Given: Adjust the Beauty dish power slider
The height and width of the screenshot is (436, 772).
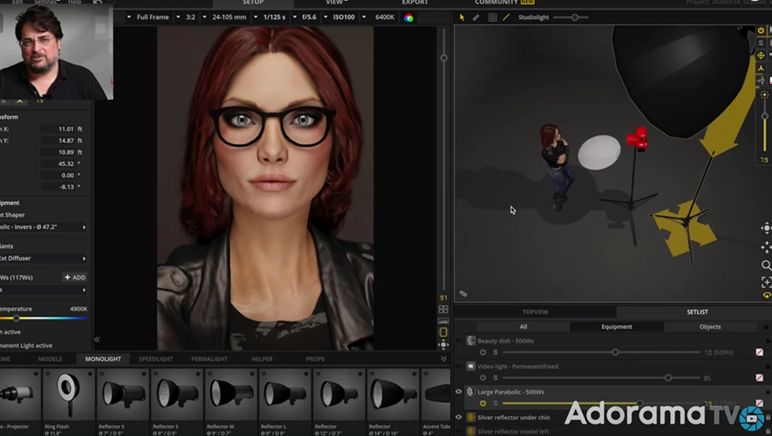Looking at the screenshot, I should (x=615, y=353).
